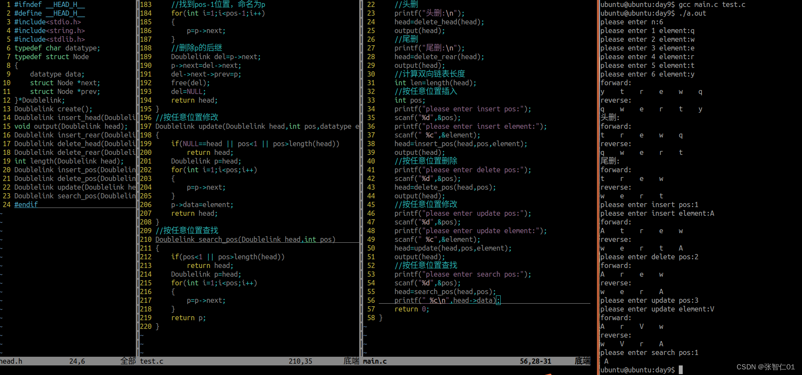802x375 pixels.
Task: Click 'int pos;' line in main.c
Action: (x=410, y=100)
